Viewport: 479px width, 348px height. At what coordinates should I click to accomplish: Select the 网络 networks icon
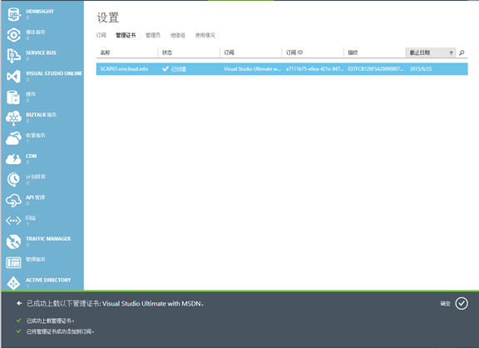tap(13, 221)
